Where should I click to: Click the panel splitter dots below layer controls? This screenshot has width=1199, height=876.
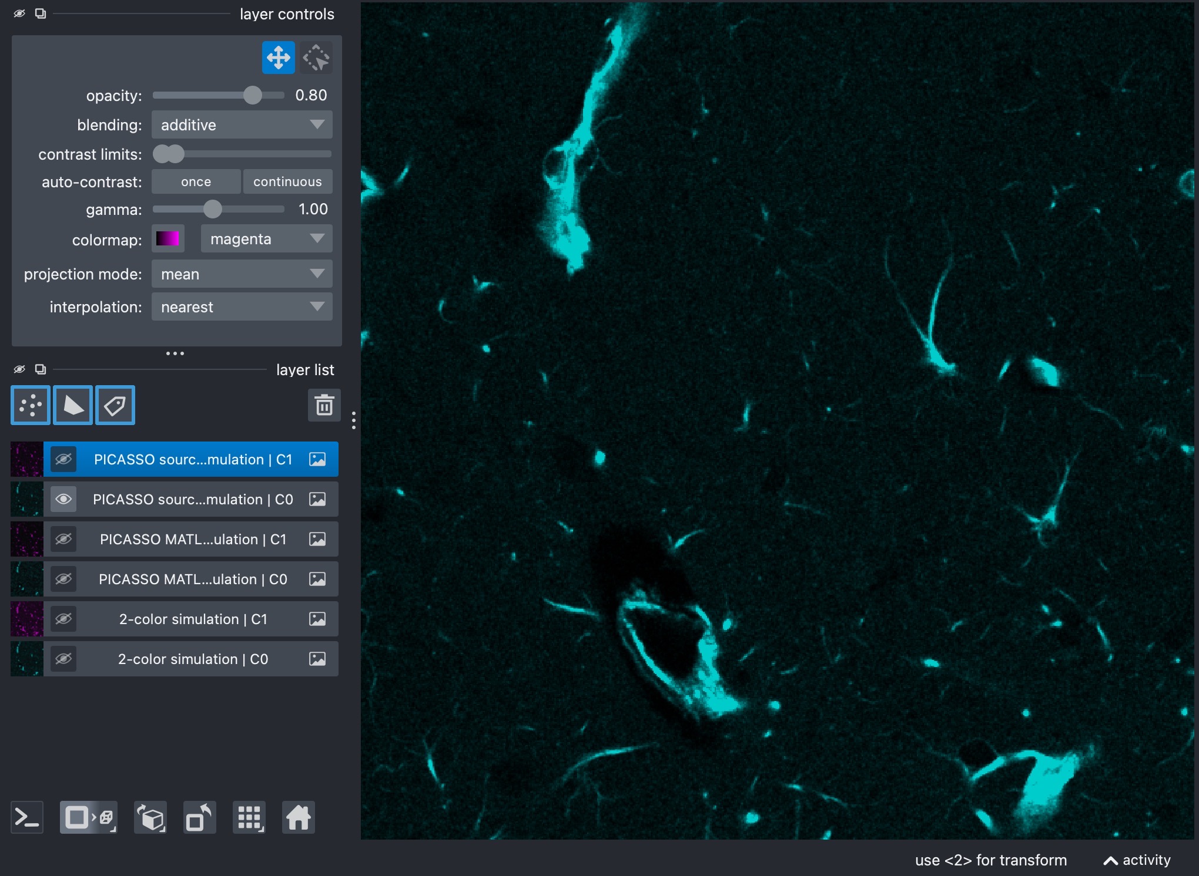[175, 353]
